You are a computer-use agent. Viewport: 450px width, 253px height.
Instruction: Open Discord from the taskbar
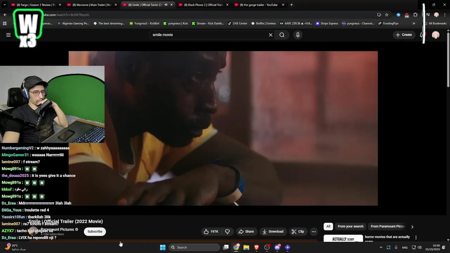(277, 247)
